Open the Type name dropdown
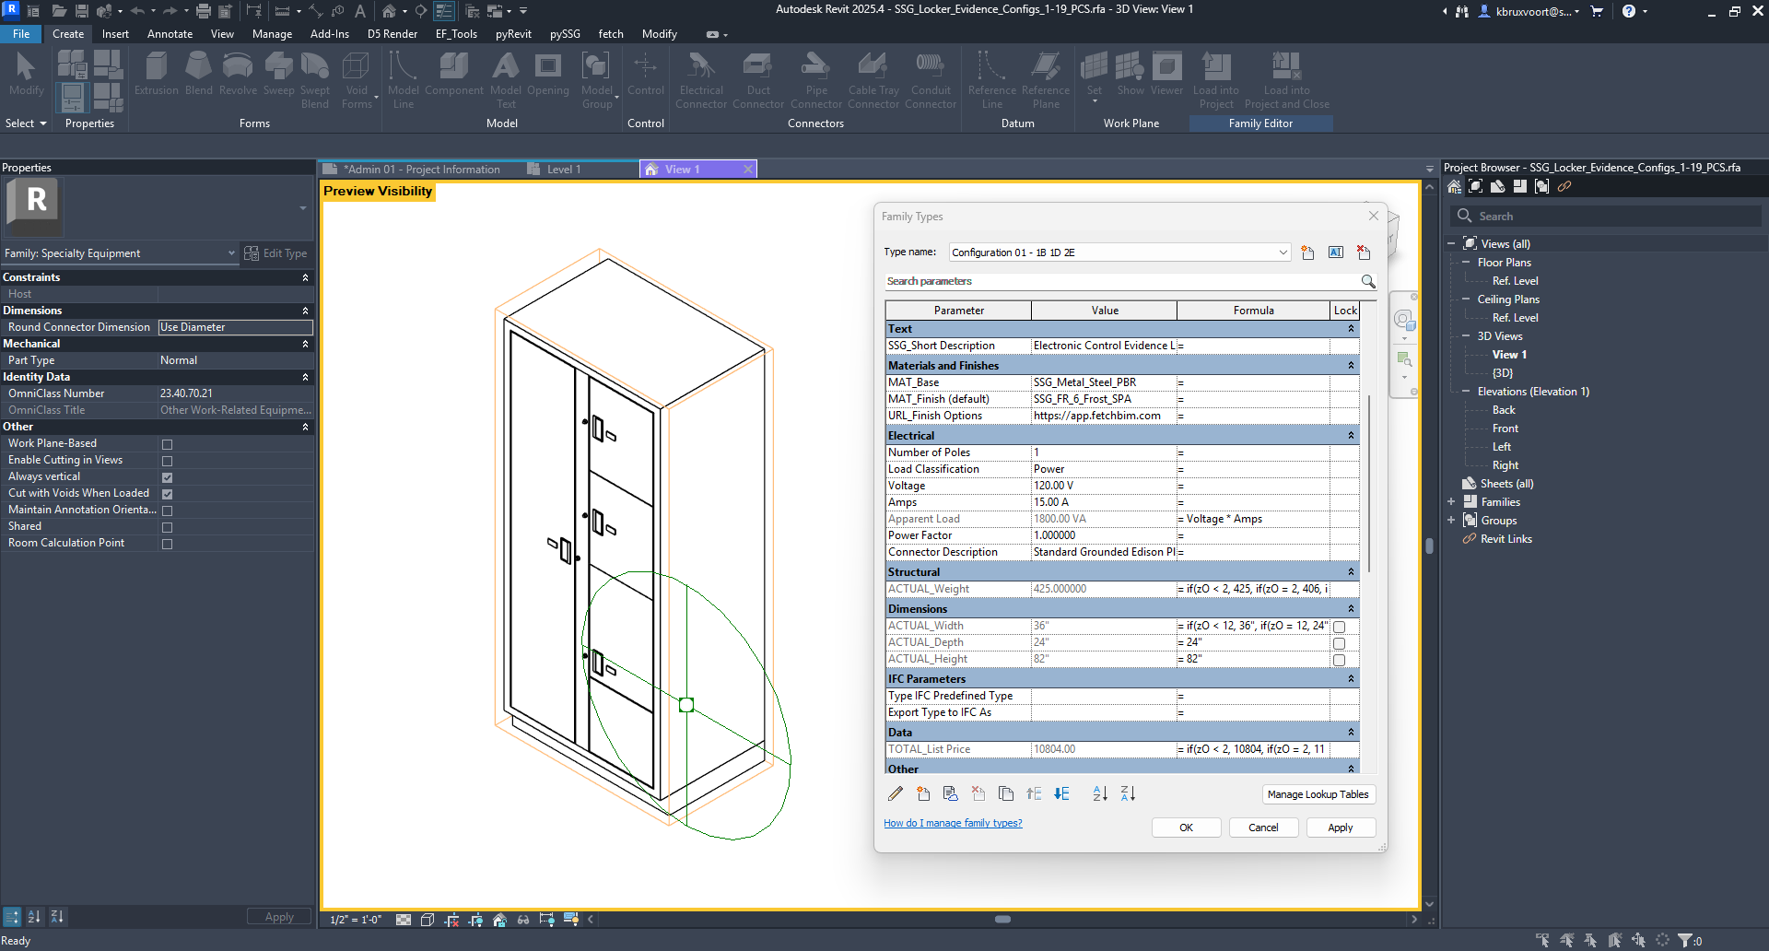The height and width of the screenshot is (951, 1769). [x=1283, y=252]
